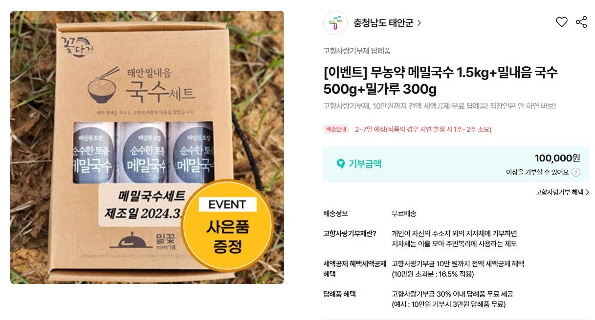Screen dimensions: 595x320
Task: Click the 배송정보 row label
Action: (335, 214)
